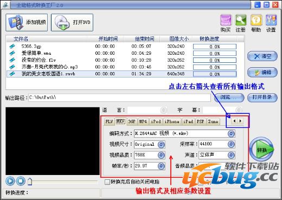Start conversion with green 转换 button
The image size is (282, 200).
pyautogui.click(x=261, y=149)
